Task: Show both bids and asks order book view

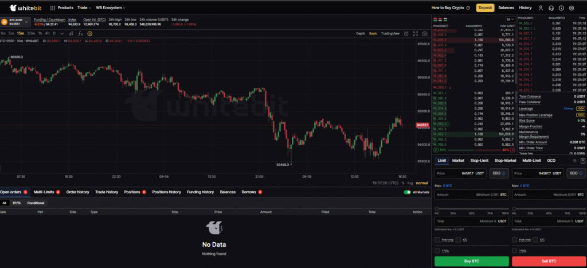Action: [435, 19]
